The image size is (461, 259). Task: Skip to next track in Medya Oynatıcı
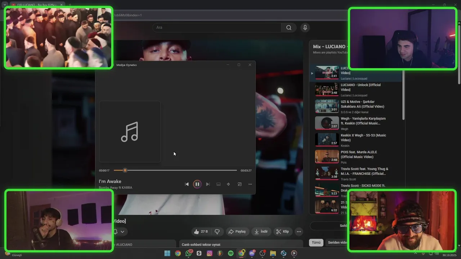[x=208, y=184]
